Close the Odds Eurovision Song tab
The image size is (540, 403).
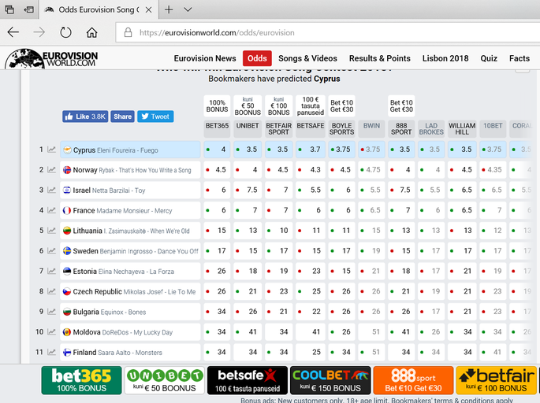(148, 9)
